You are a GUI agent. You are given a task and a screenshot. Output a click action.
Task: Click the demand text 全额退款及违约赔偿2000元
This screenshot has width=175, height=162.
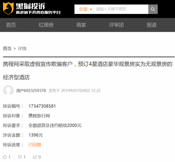(x=55, y=125)
